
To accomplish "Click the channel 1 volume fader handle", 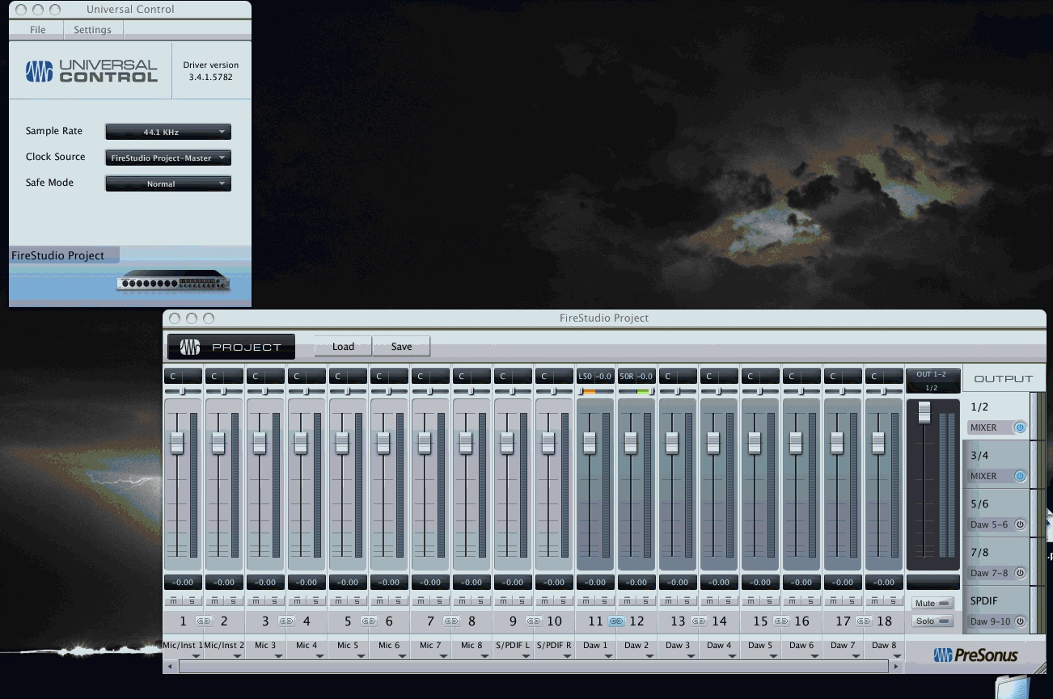I will tap(177, 443).
